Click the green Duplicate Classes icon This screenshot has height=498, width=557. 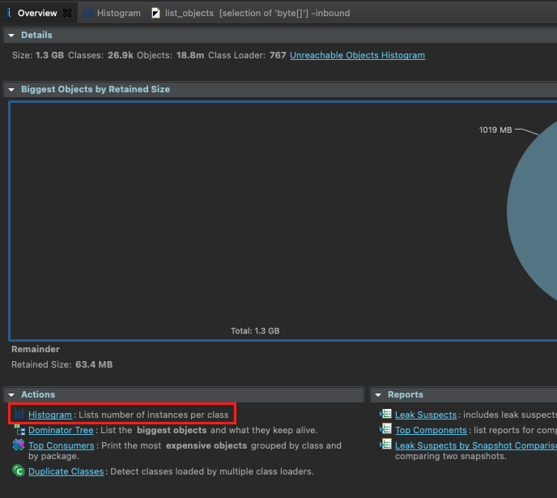click(x=19, y=471)
